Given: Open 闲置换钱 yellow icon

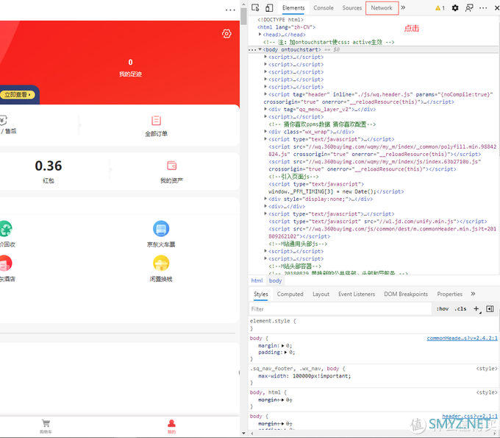Looking at the screenshot, I should [161, 263].
